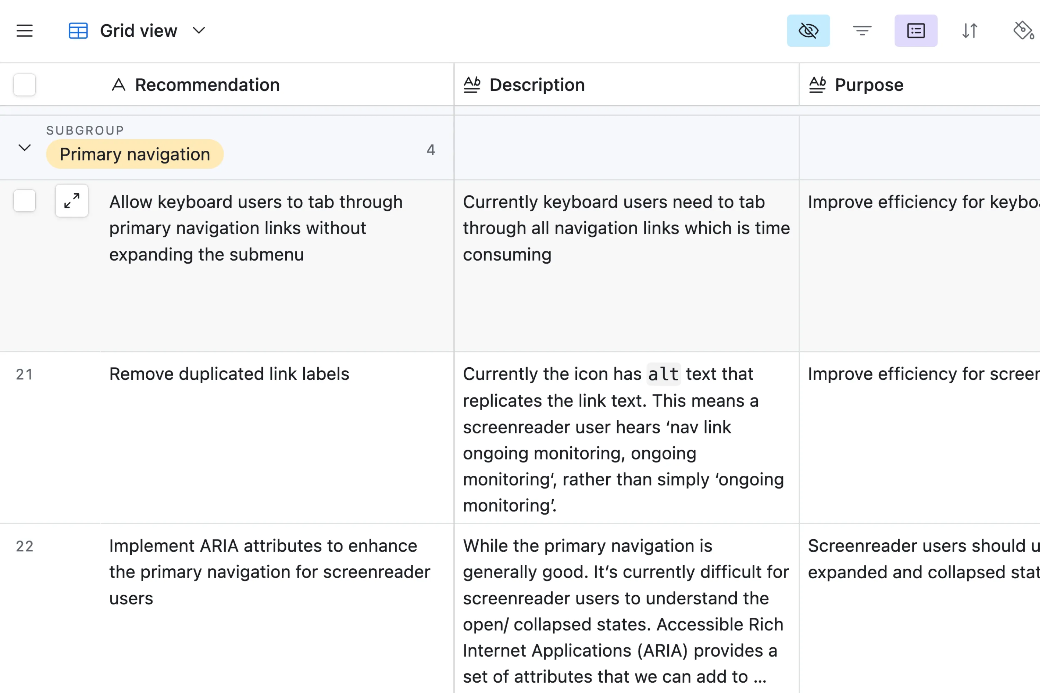Image resolution: width=1040 pixels, height=693 pixels.
Task: Select 'Implement ARIA attributes to enhance' cell
Action: (277, 608)
